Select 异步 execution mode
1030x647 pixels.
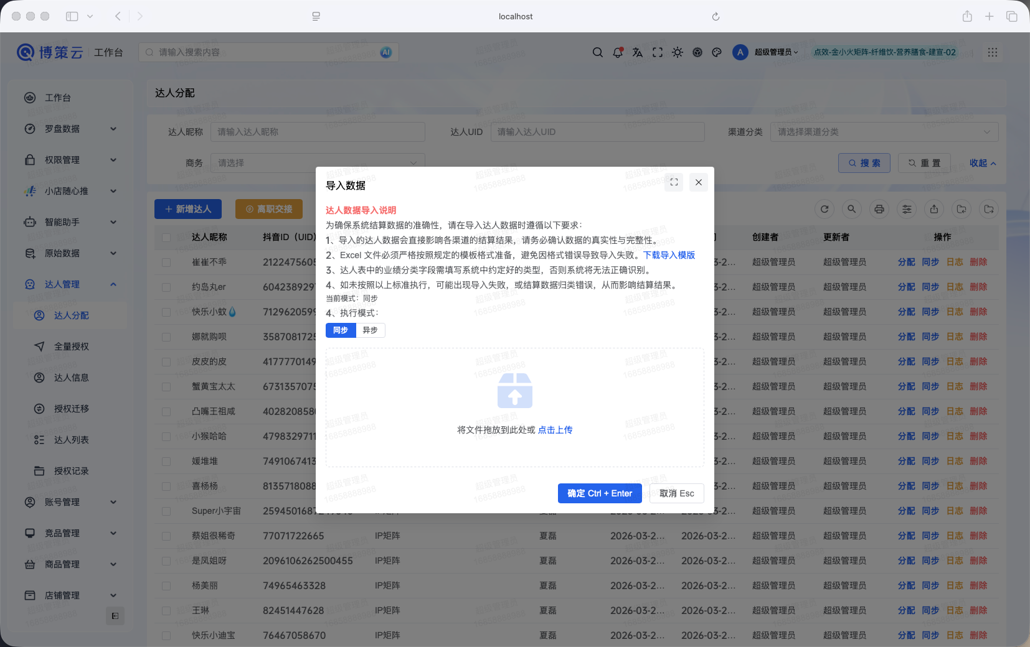371,330
